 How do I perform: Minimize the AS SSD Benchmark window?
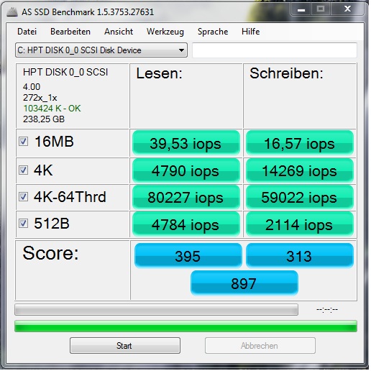pos(301,9)
